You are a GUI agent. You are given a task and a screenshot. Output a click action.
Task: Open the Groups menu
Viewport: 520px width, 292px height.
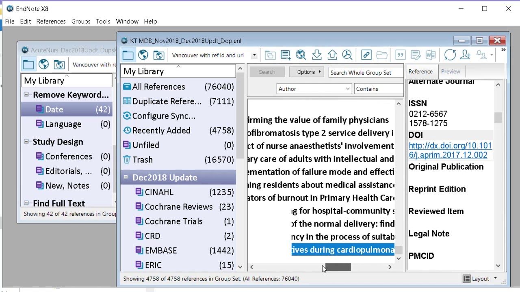81,21
